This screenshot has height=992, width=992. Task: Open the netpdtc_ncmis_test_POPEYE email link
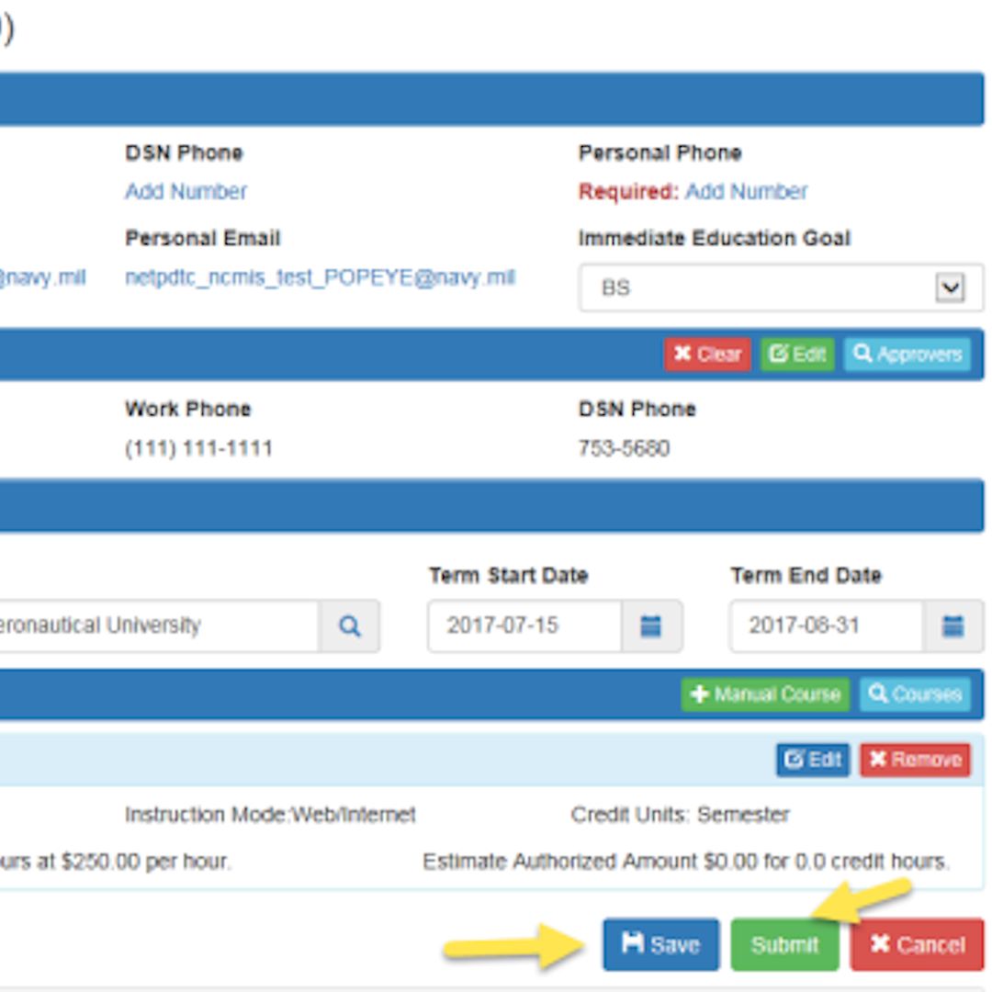tap(320, 277)
